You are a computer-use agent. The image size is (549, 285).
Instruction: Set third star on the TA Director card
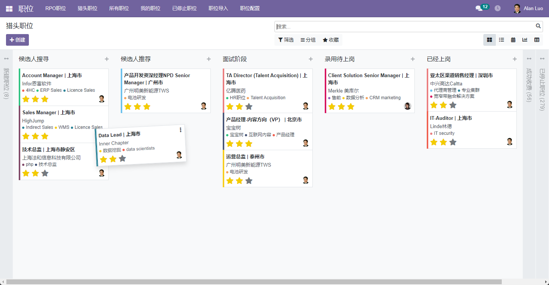(249, 107)
